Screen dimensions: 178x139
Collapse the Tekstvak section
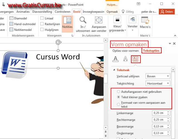[x=114, y=70]
